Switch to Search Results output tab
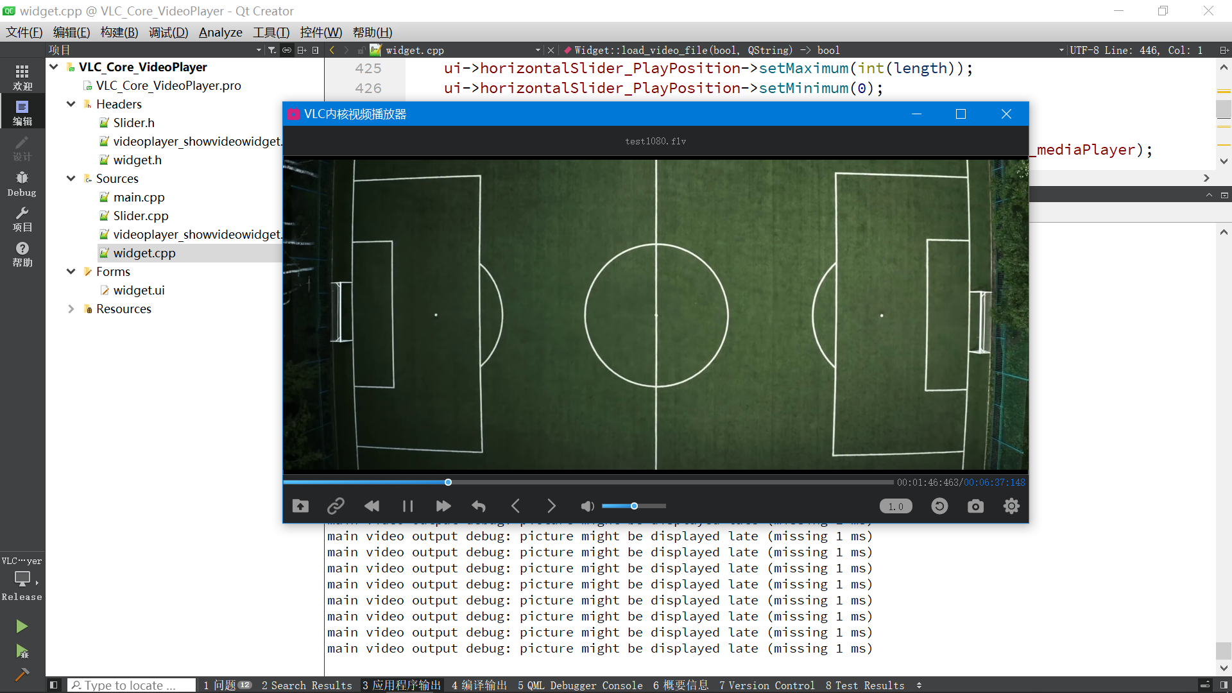Screen dimensions: 1232x693 tap(307, 685)
